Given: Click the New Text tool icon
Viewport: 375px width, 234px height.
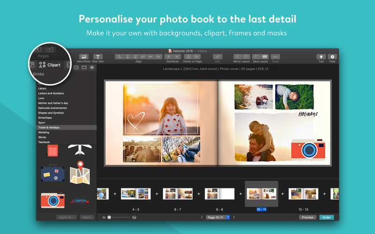Looking at the screenshot, I should pyautogui.click(x=98, y=57).
